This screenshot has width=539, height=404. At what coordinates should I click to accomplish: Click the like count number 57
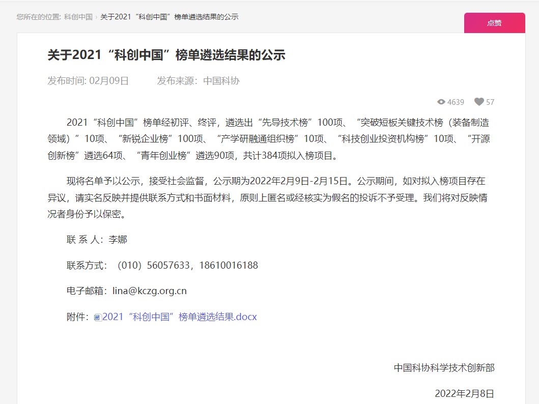[x=490, y=102]
